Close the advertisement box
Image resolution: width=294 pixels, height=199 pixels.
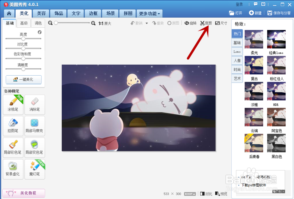coord(283,192)
